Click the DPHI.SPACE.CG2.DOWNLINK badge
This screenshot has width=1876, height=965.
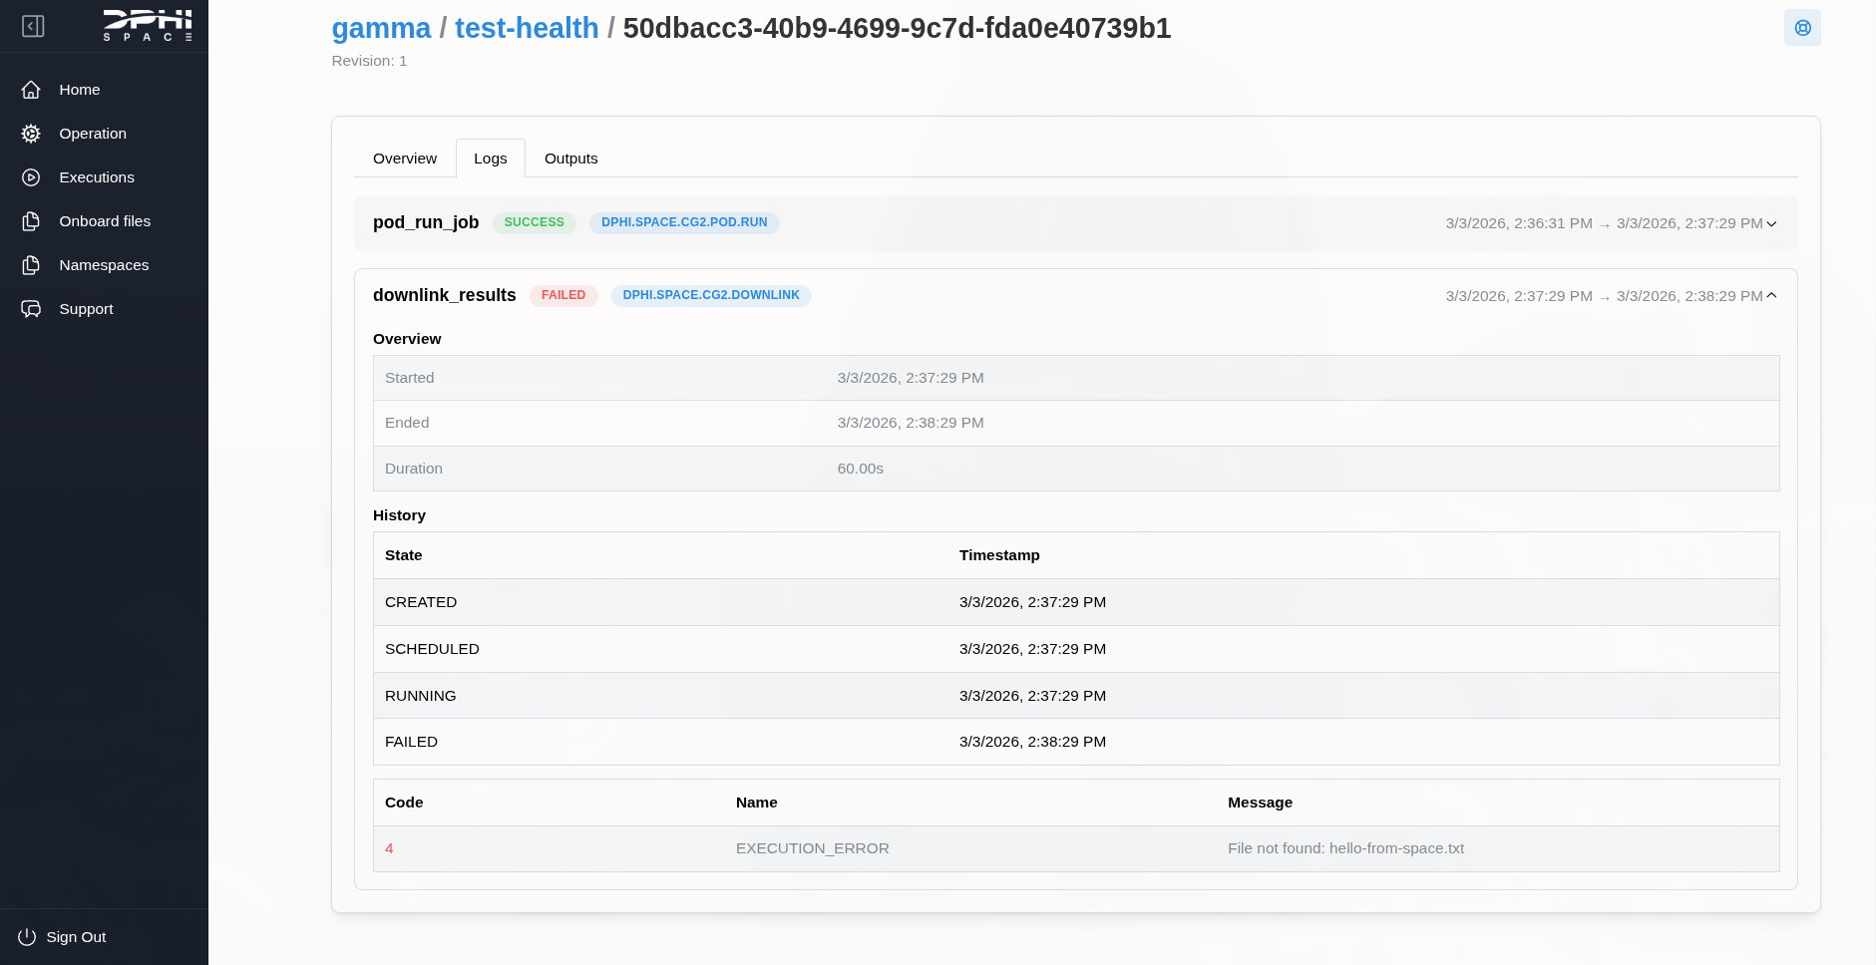click(x=711, y=295)
